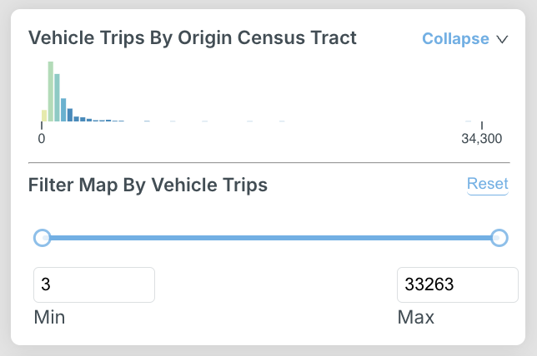
Task: Click the teal second-tallest histogram bar
Action: click(58, 97)
